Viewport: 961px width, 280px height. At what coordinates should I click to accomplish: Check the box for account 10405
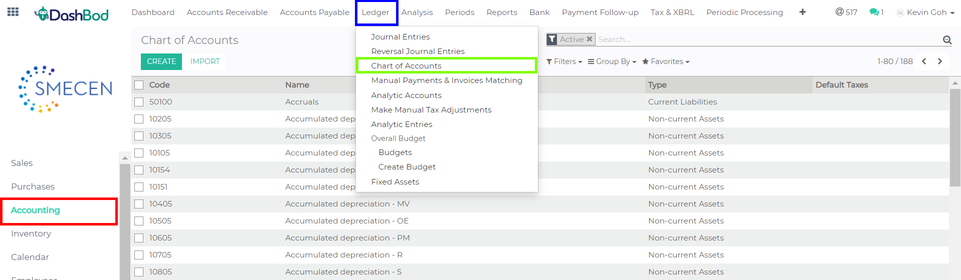point(139,204)
